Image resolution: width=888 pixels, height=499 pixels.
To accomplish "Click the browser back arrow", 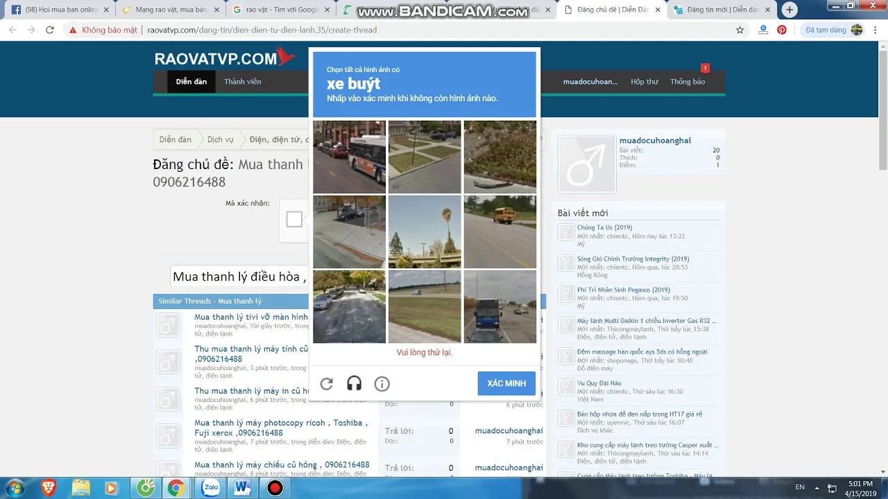I will 12,30.
